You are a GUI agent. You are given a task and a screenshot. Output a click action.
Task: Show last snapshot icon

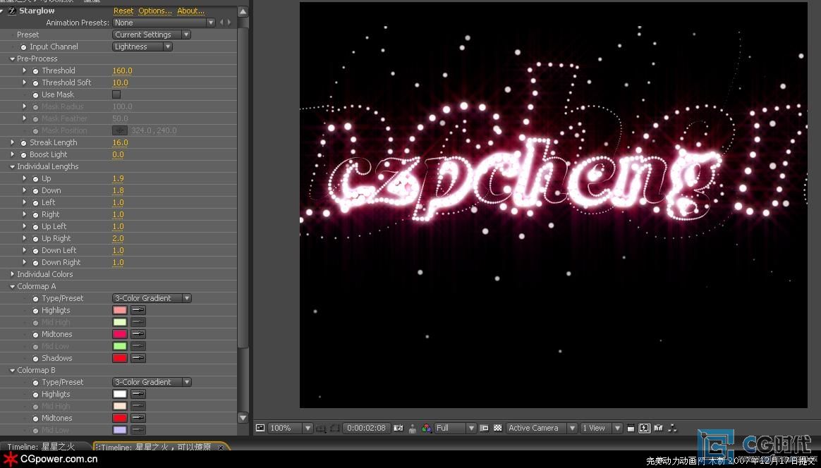413,429
